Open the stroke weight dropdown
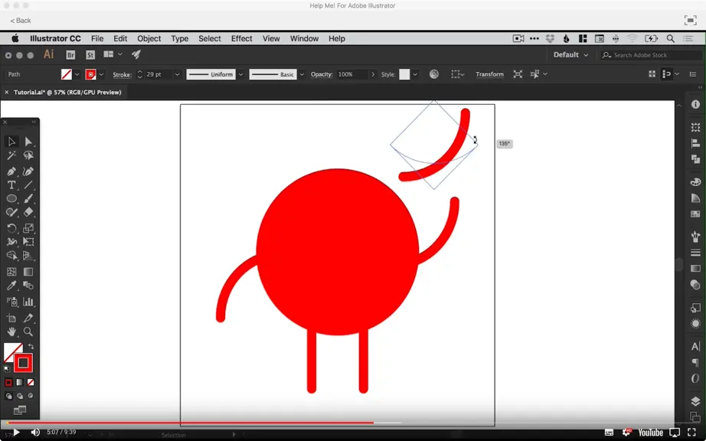Screen dimensions: 706x441 tap(178, 75)
